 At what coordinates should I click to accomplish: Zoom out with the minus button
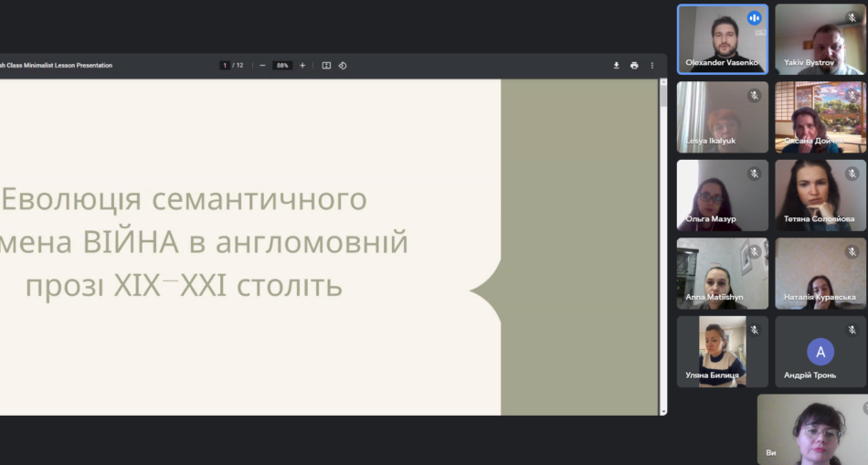pos(262,66)
